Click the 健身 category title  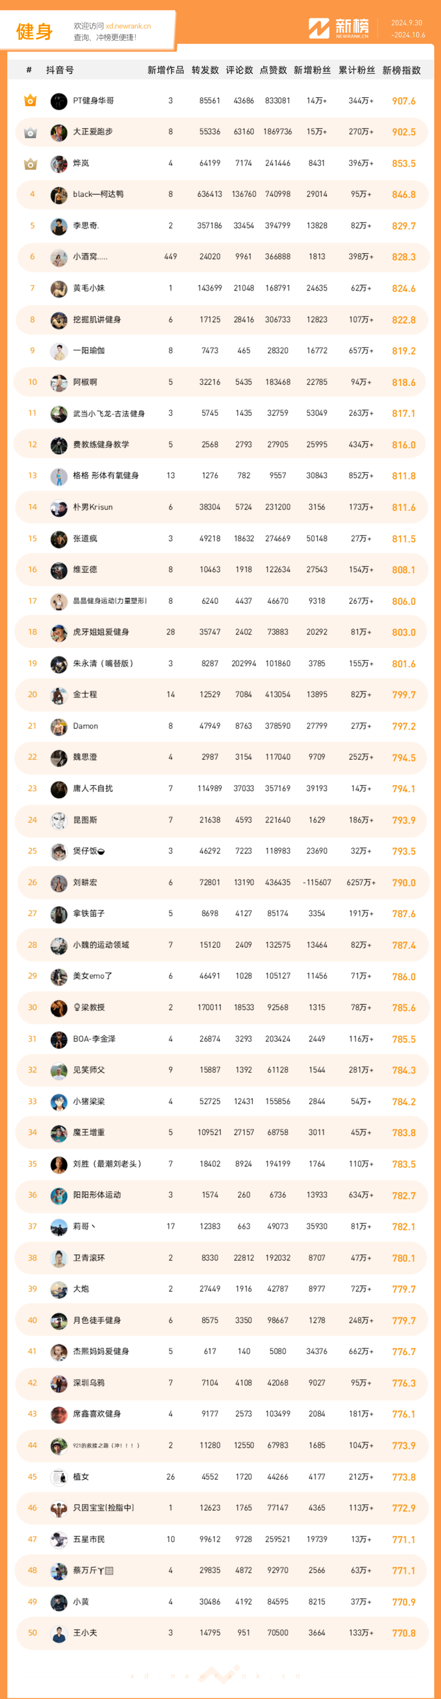pyautogui.click(x=34, y=31)
